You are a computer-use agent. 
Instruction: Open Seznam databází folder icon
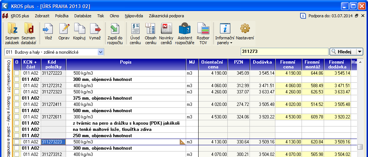tap(29, 29)
